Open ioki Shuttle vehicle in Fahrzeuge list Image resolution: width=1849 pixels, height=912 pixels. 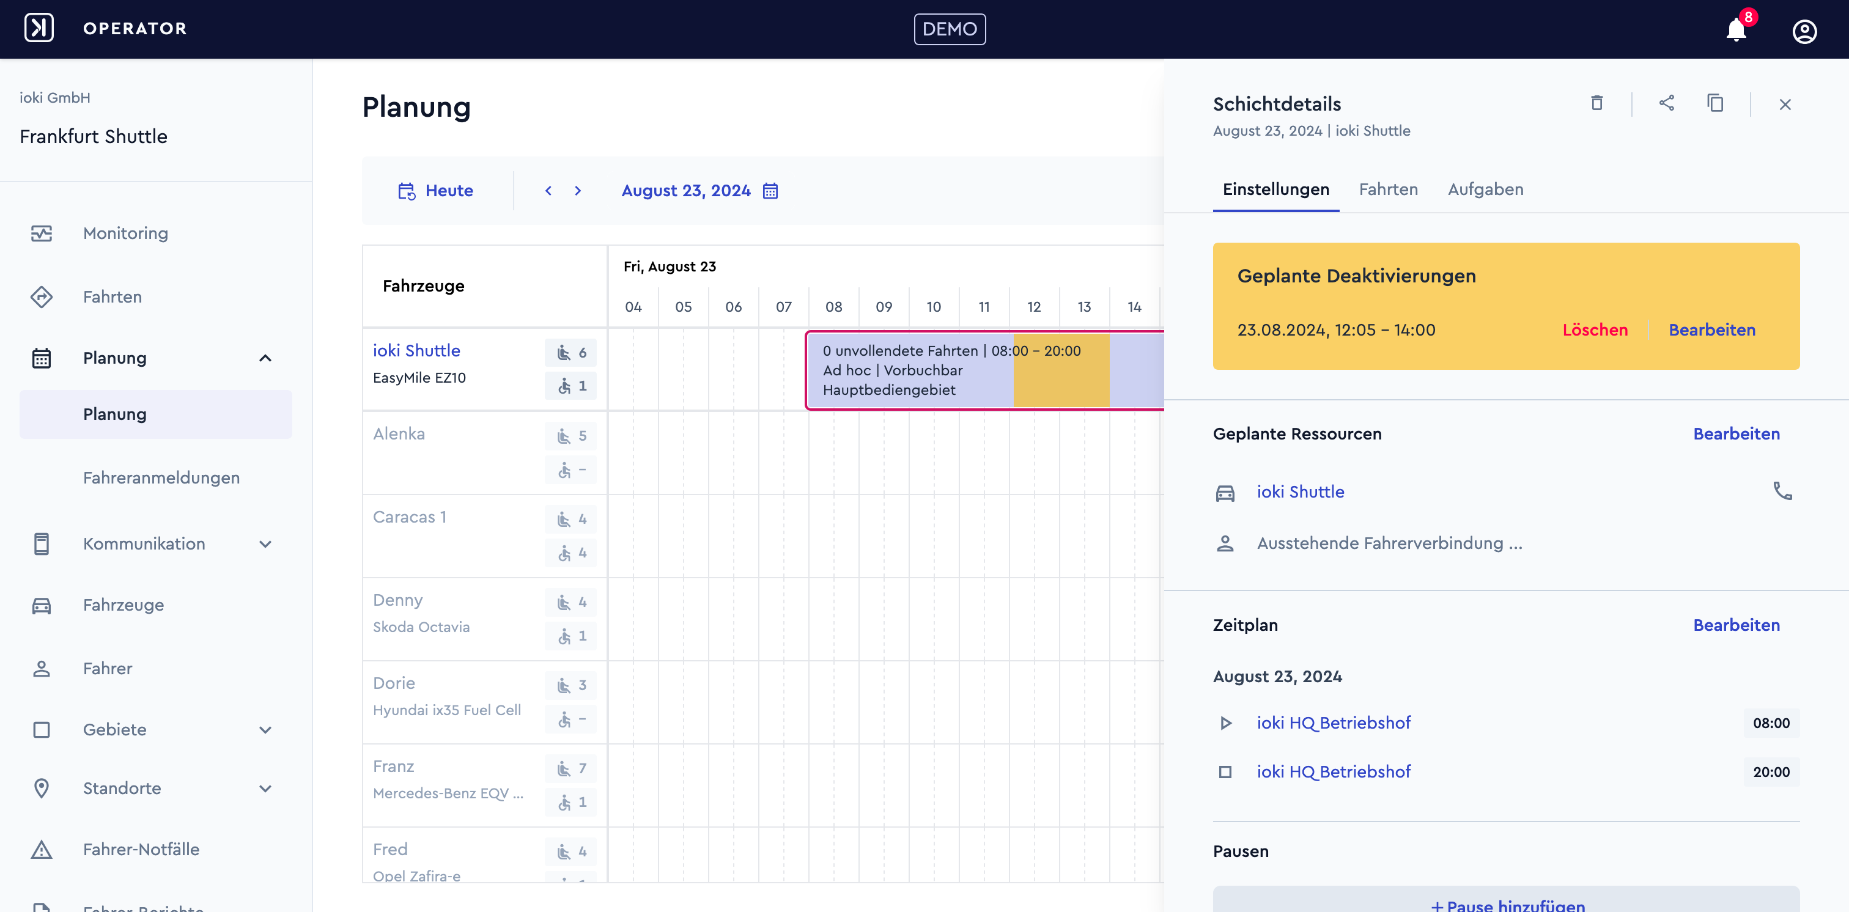tap(416, 351)
